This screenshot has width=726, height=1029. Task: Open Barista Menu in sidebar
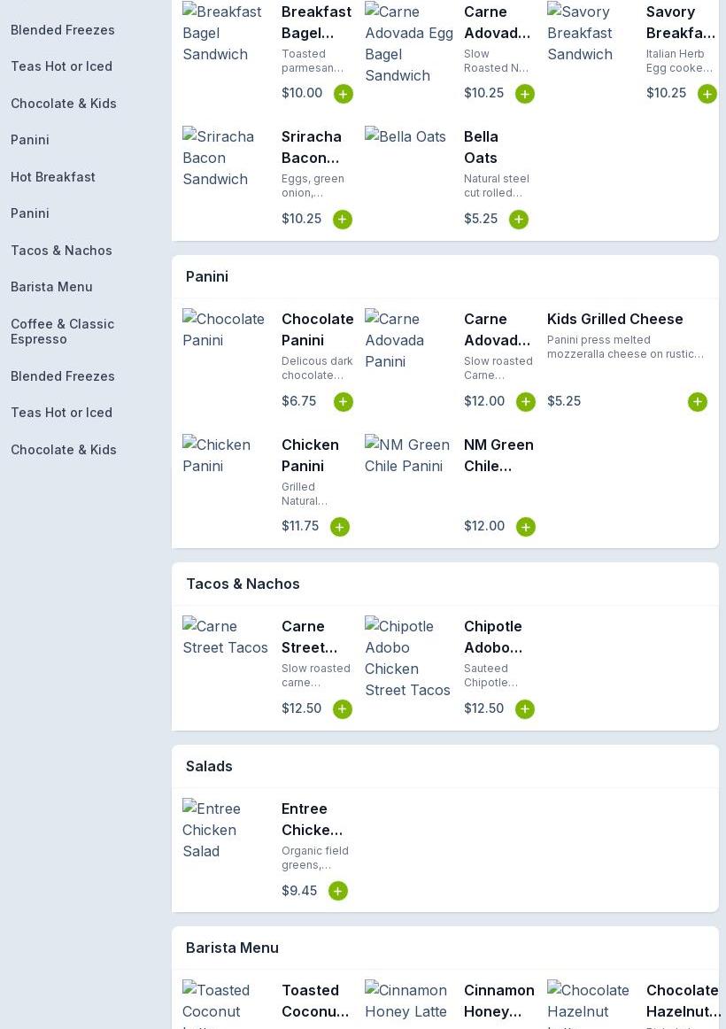coord(51,287)
